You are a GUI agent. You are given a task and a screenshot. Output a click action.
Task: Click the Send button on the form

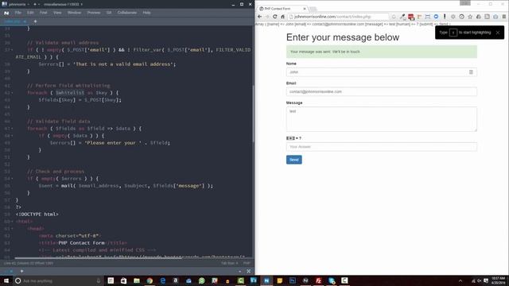tap(294, 160)
